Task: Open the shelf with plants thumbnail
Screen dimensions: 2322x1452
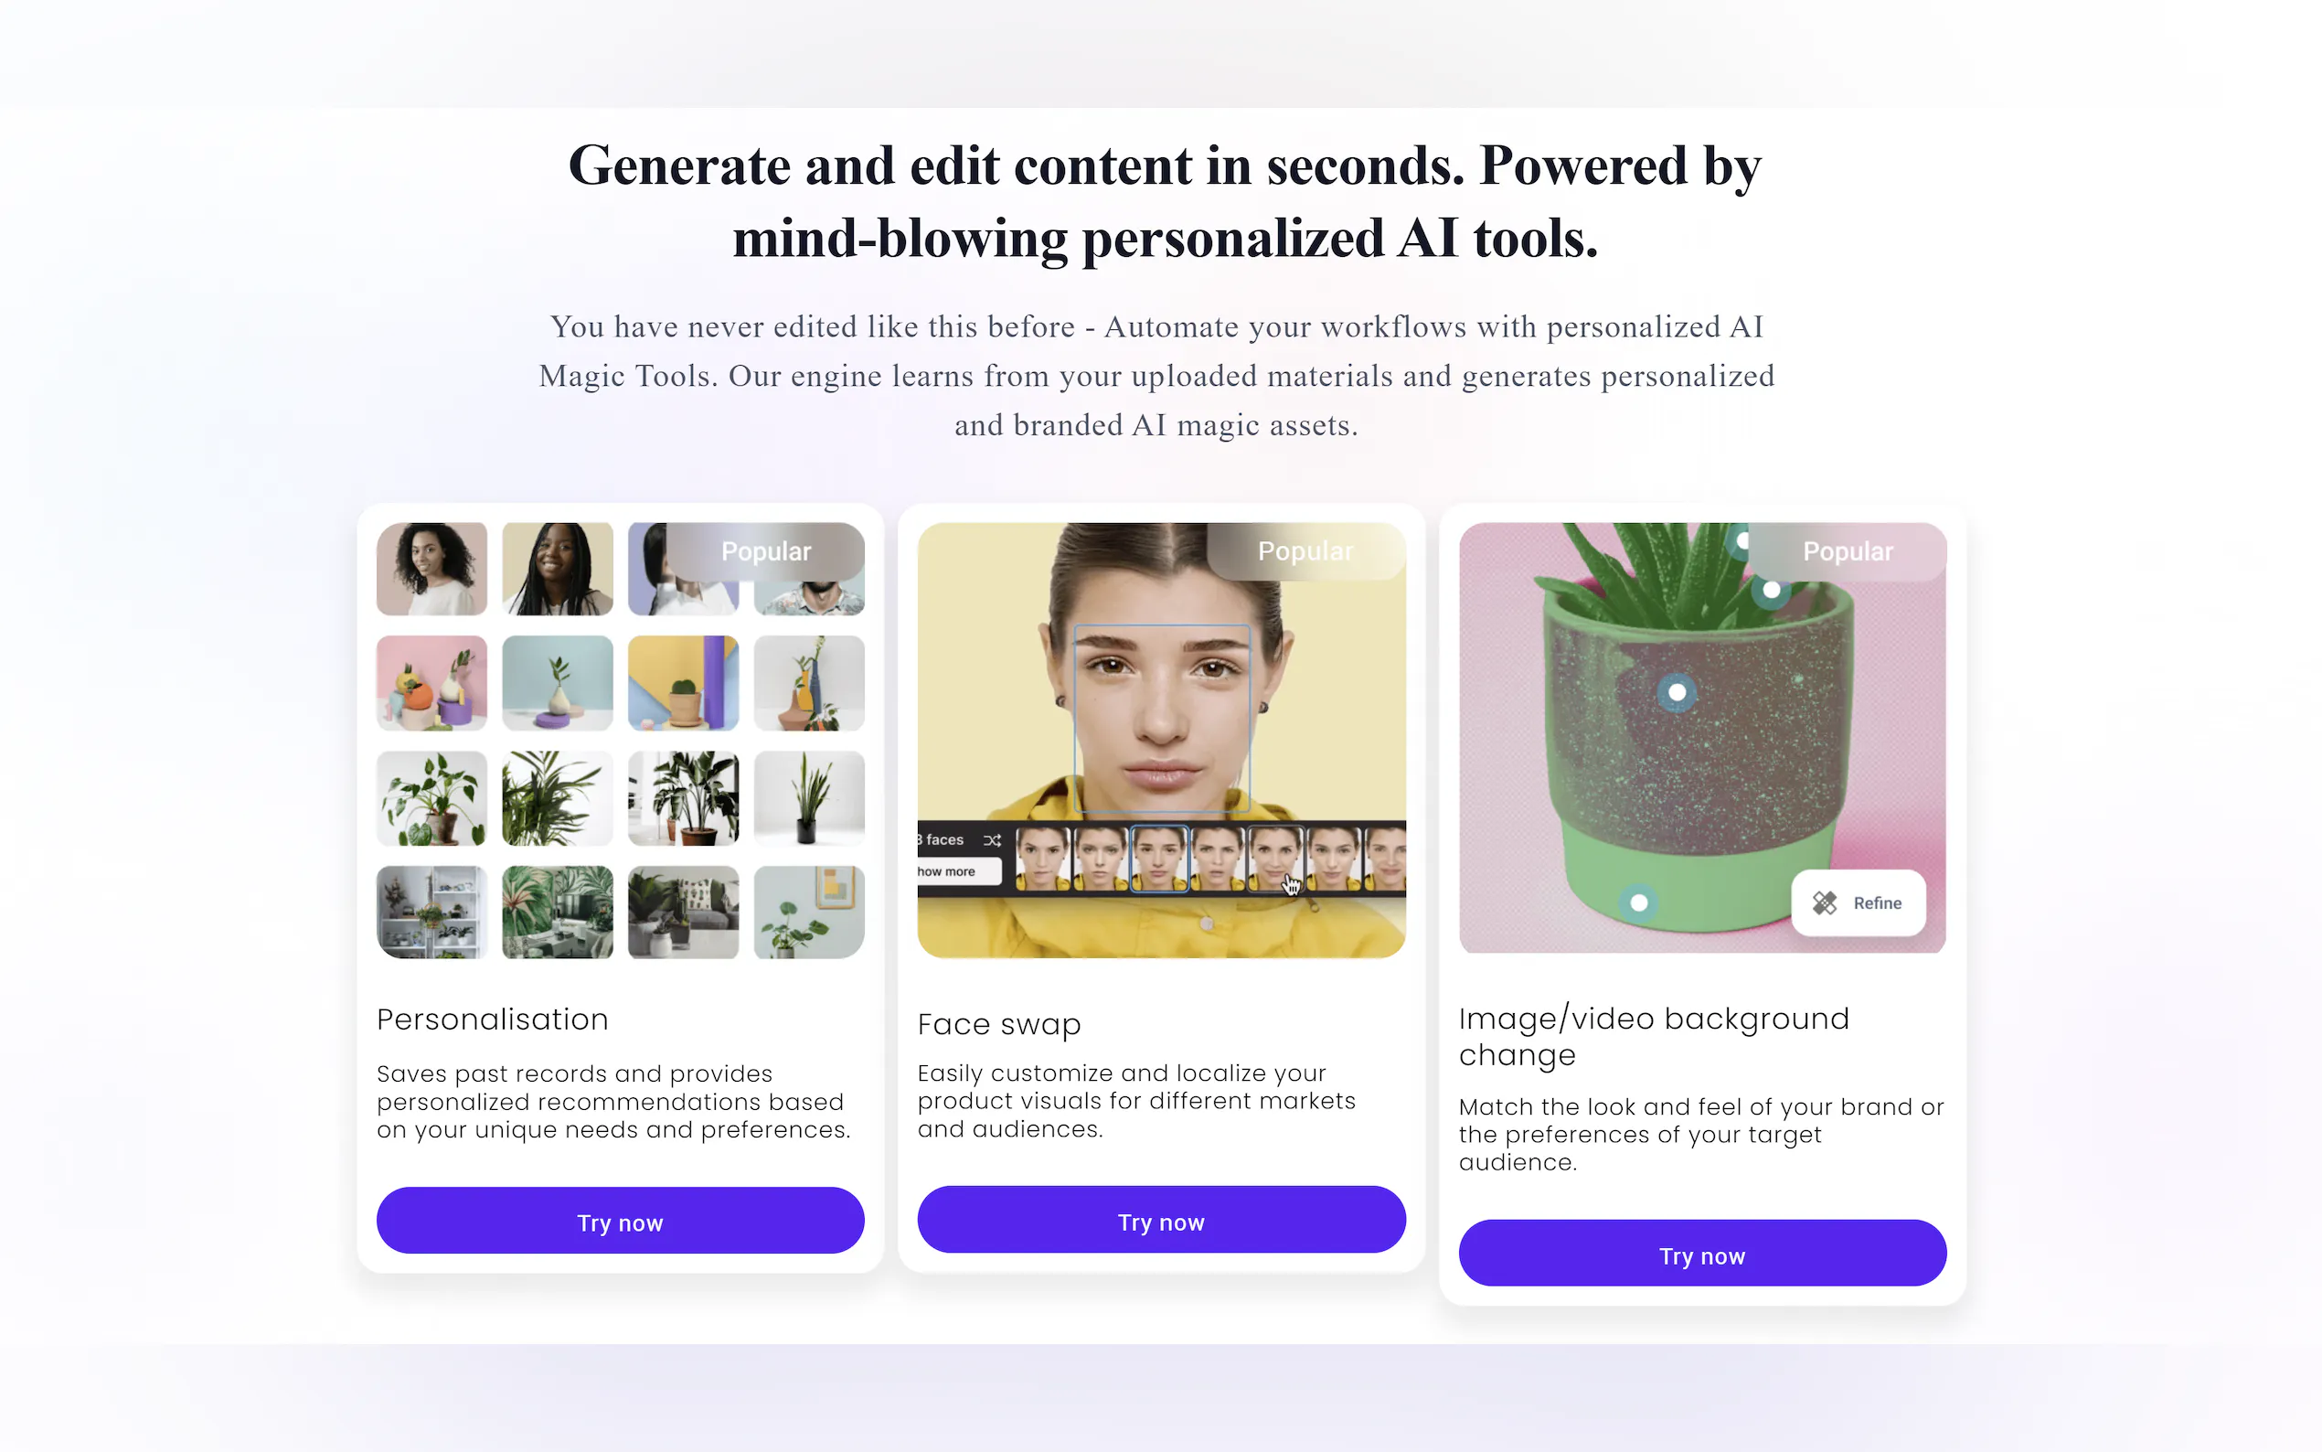Action: tap(431, 913)
